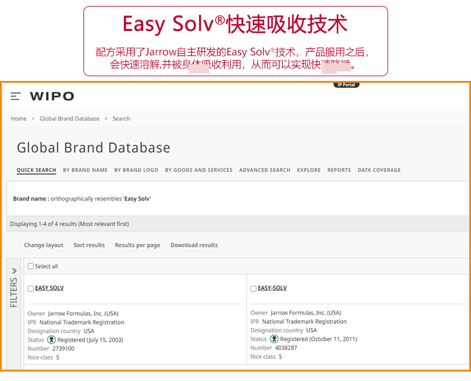Check the EASY-SOLV result checkbox
471x381 pixels.
(253, 289)
